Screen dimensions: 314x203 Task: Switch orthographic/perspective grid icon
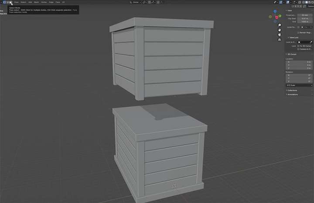(x=280, y=40)
